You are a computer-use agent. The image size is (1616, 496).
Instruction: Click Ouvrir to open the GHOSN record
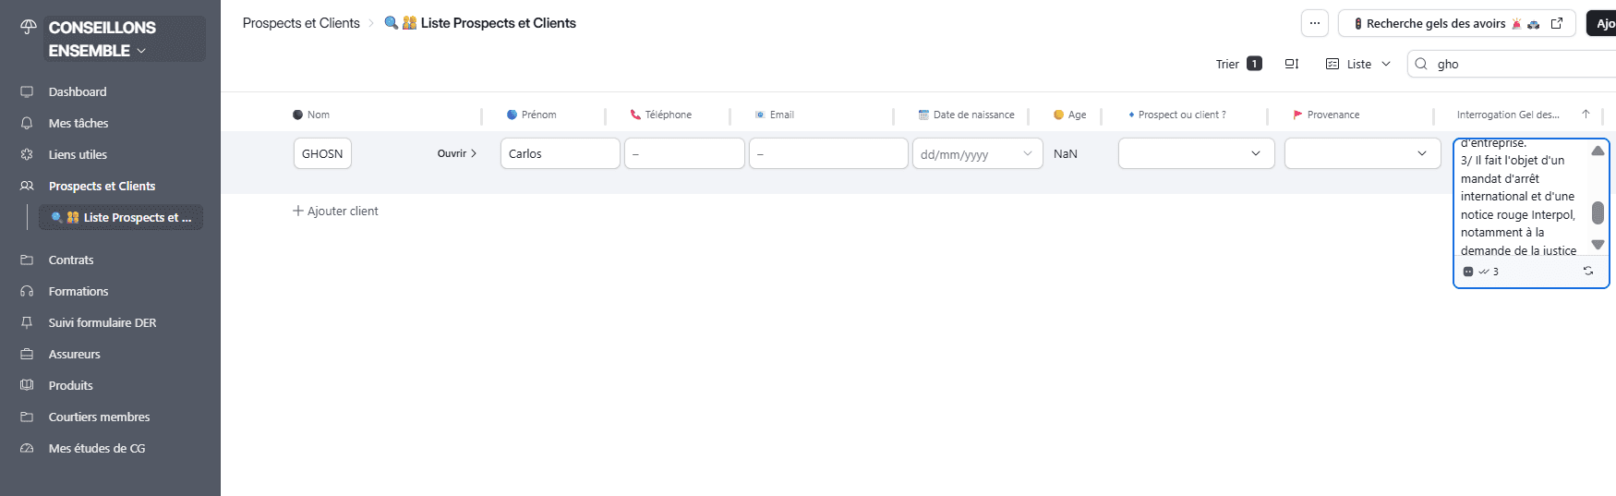pos(456,153)
